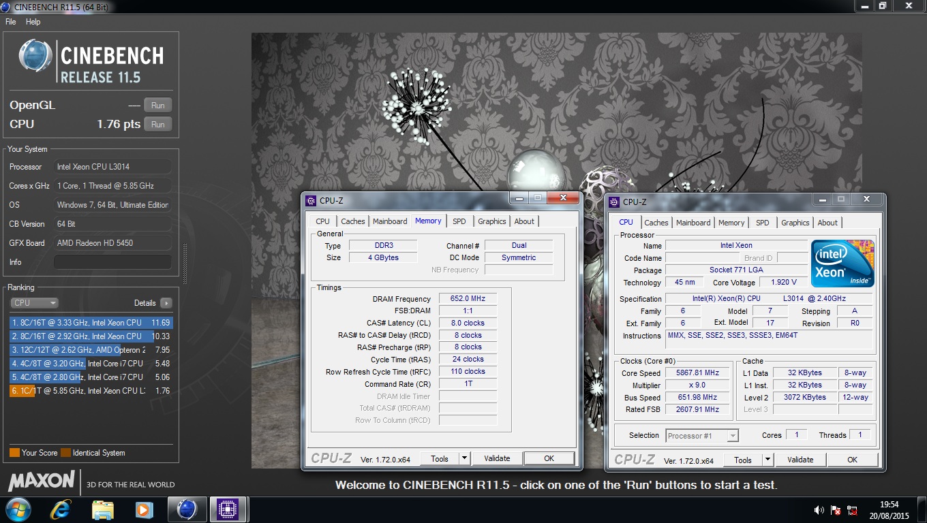Viewport: 927px width, 523px height.
Task: Open the Action Center flag tray icon
Action: [x=836, y=510]
